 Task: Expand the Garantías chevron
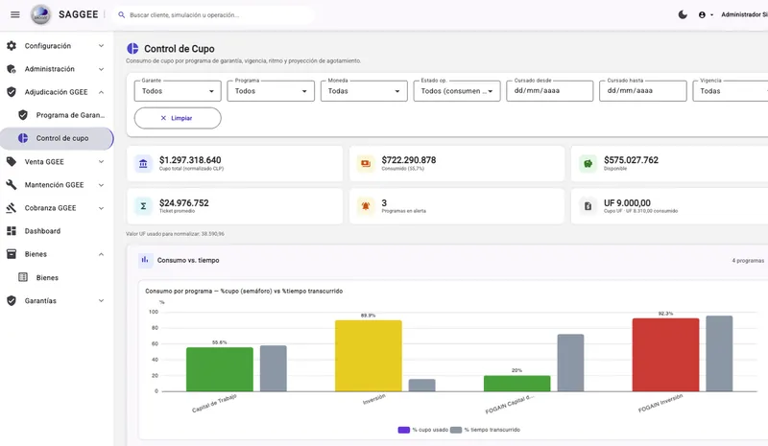[x=101, y=300]
